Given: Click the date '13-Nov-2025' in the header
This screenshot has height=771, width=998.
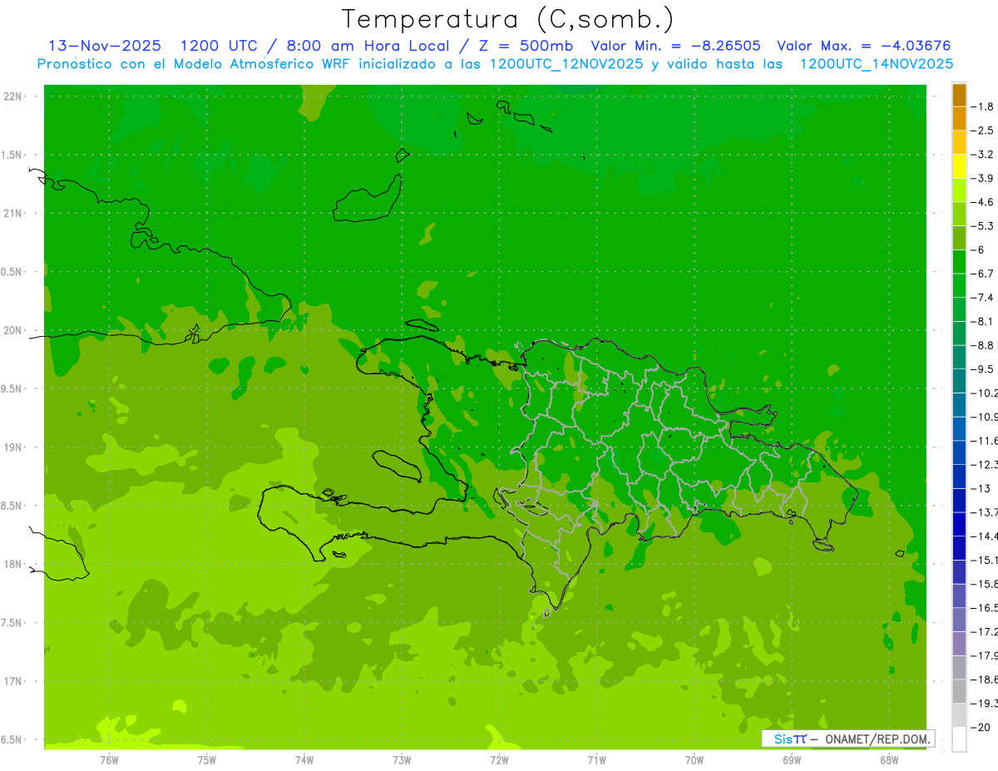Looking at the screenshot, I should point(105,46).
